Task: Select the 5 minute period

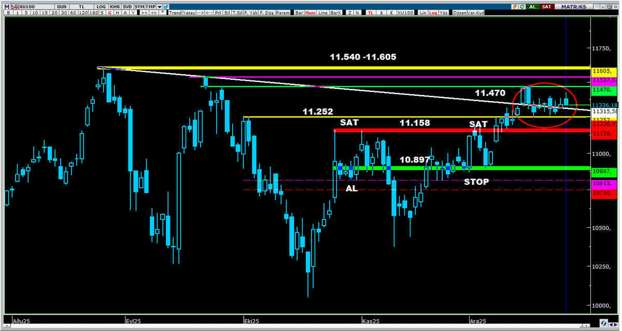Action: [x=26, y=12]
